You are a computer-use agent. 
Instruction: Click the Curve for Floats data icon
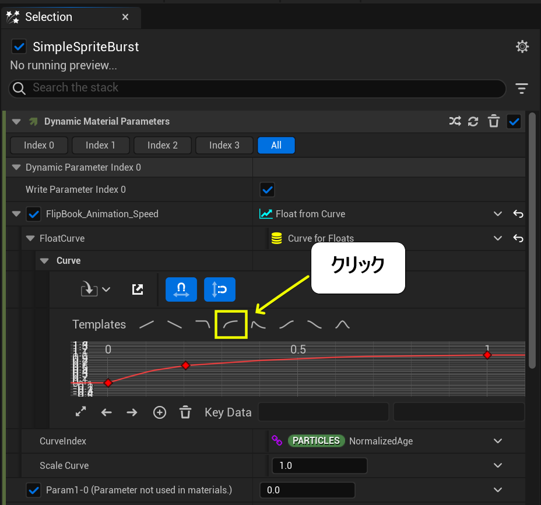pyautogui.click(x=277, y=238)
